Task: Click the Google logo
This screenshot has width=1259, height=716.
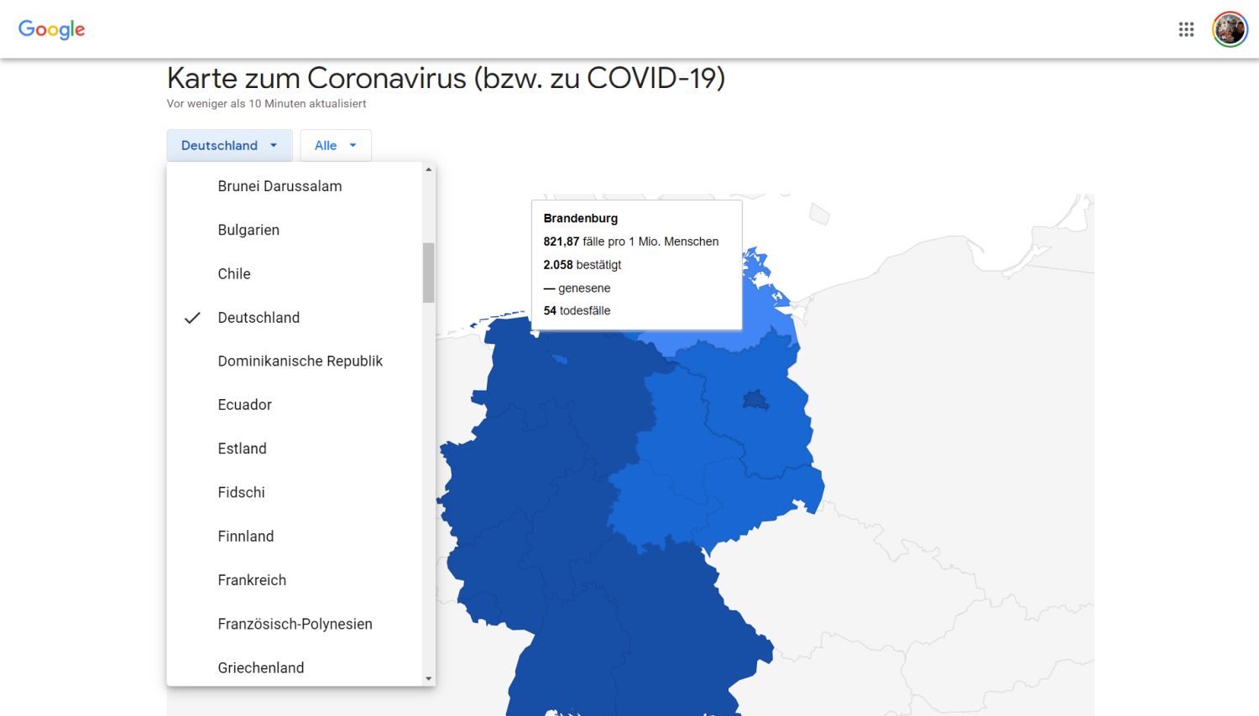Action: tap(51, 29)
